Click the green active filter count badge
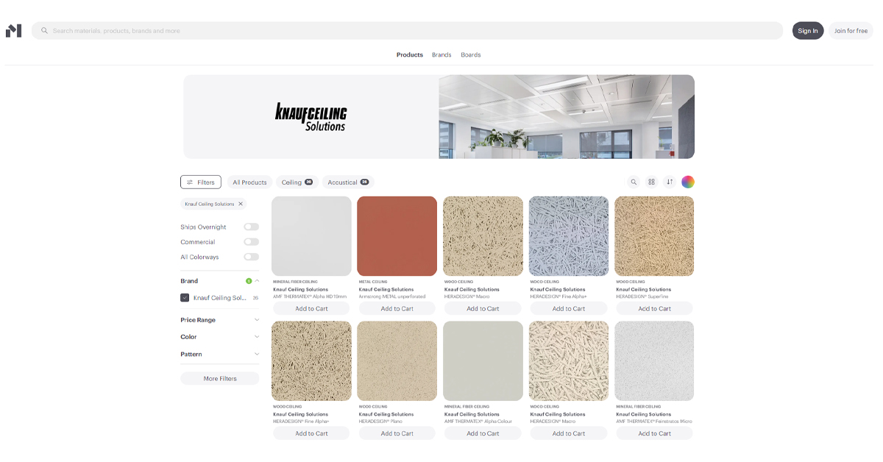 coord(249,281)
